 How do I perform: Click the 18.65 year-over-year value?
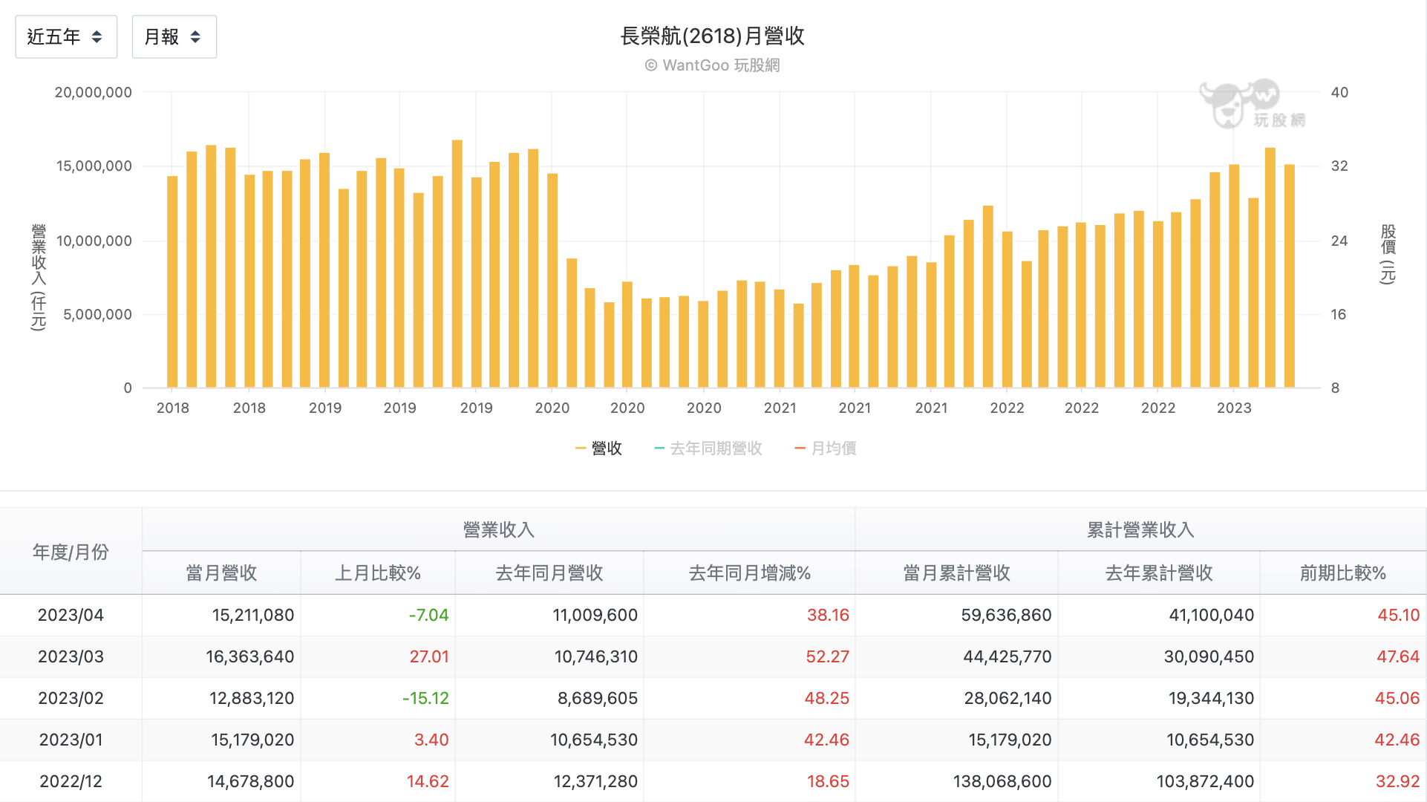click(x=828, y=781)
